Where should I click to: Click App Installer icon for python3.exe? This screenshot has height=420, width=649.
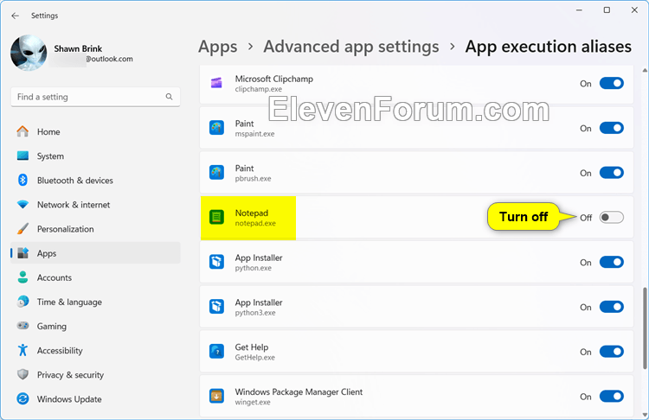tap(216, 306)
